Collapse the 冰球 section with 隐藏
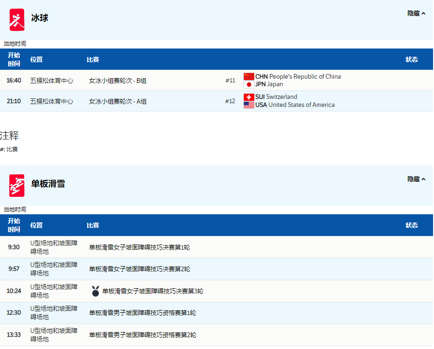Screen dimensions: 434x349 [416, 14]
